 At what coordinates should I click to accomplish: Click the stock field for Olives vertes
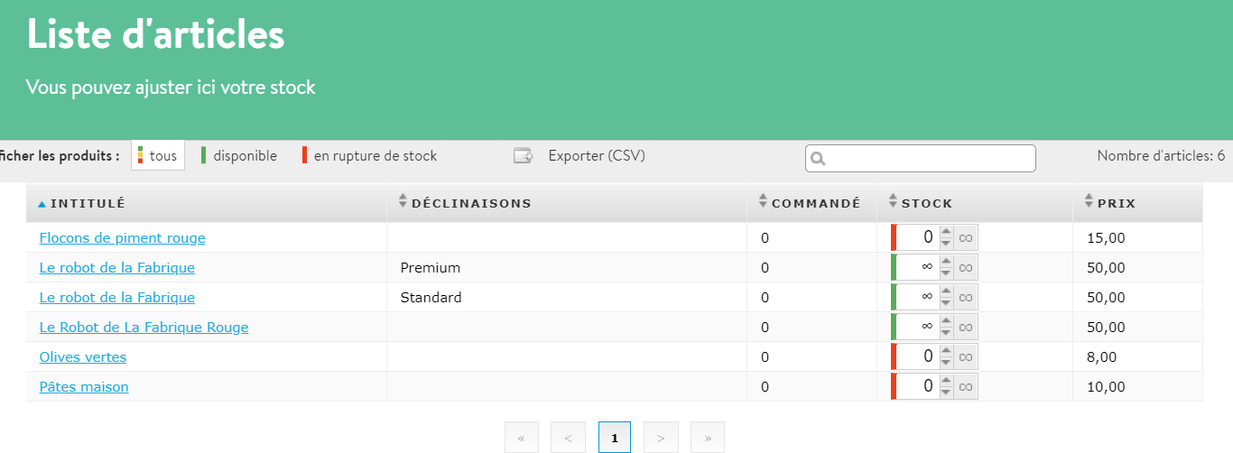[916, 357]
